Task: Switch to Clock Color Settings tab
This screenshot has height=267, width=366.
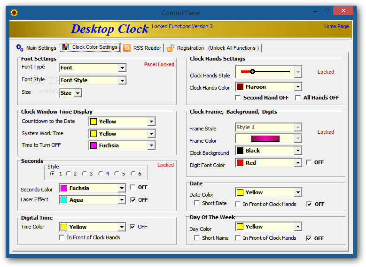Action: click(x=90, y=47)
